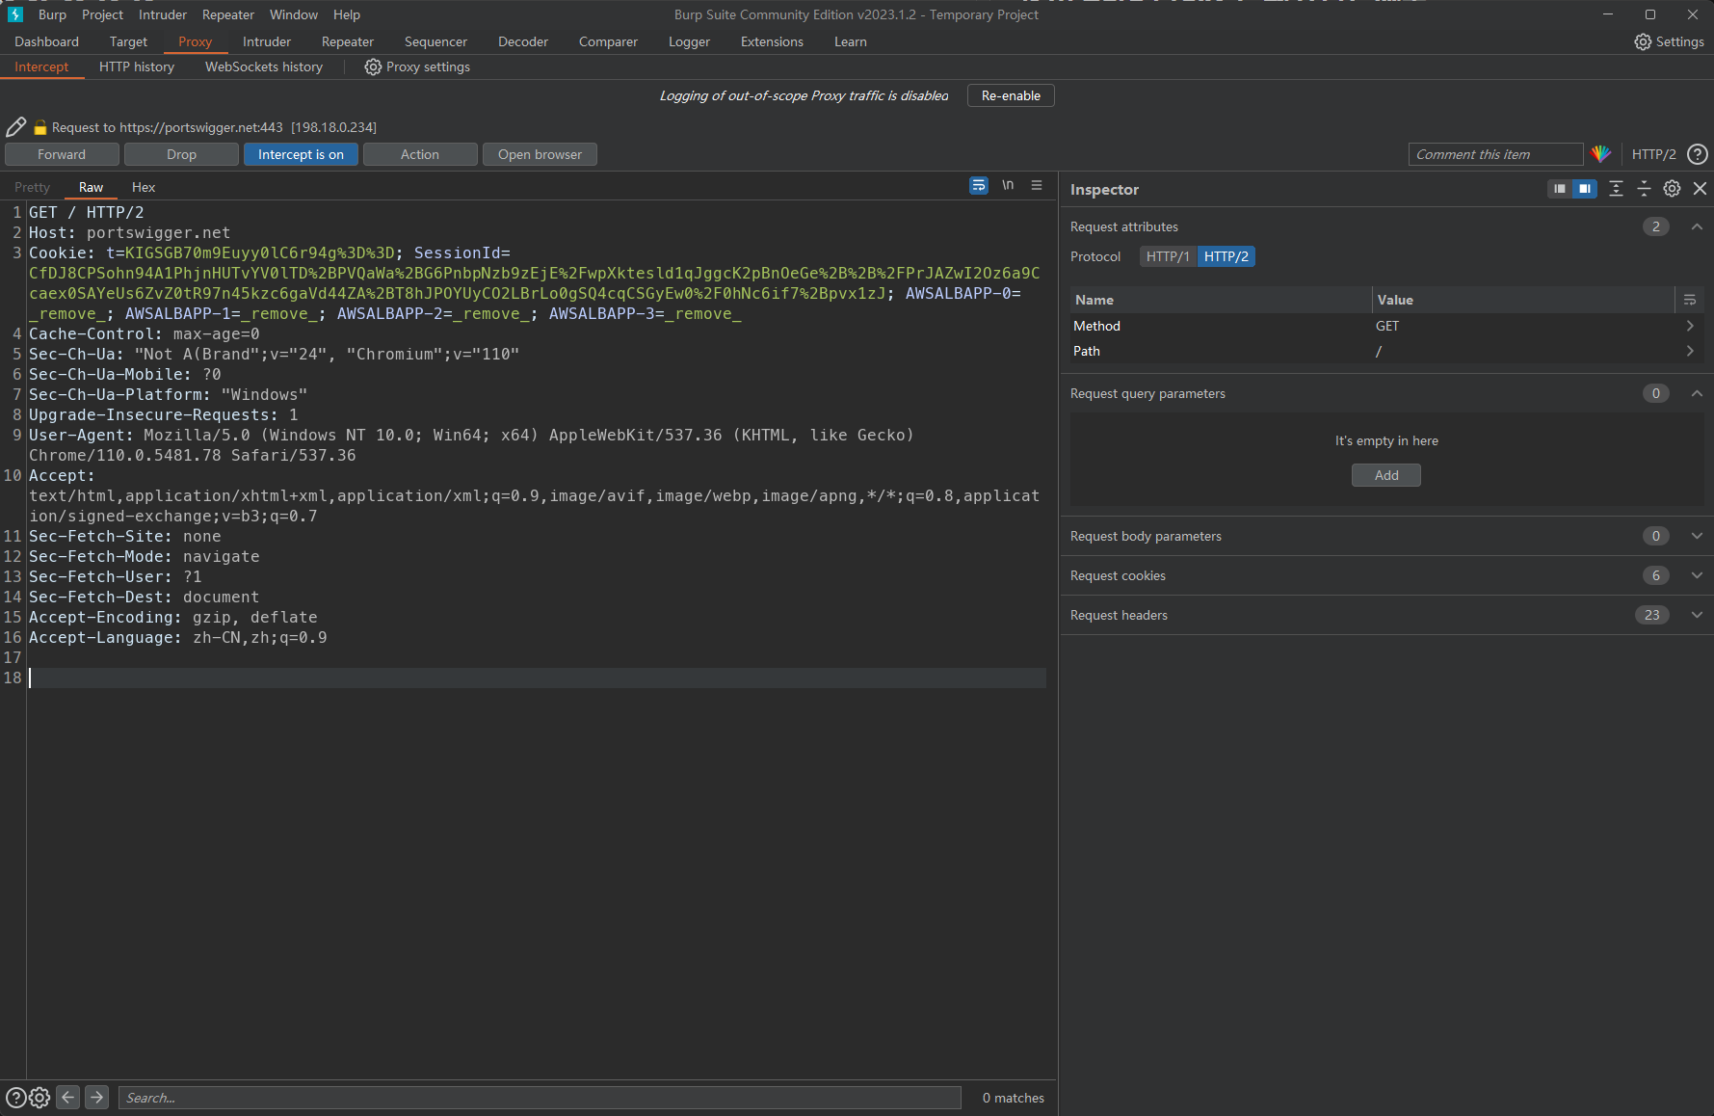Toggle word wrap icon in editor toolbar

pyautogui.click(x=979, y=185)
